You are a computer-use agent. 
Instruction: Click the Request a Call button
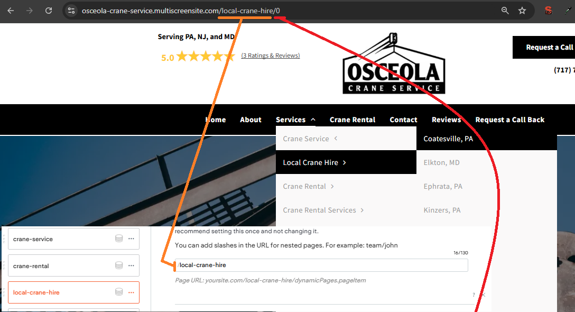[x=544, y=48]
